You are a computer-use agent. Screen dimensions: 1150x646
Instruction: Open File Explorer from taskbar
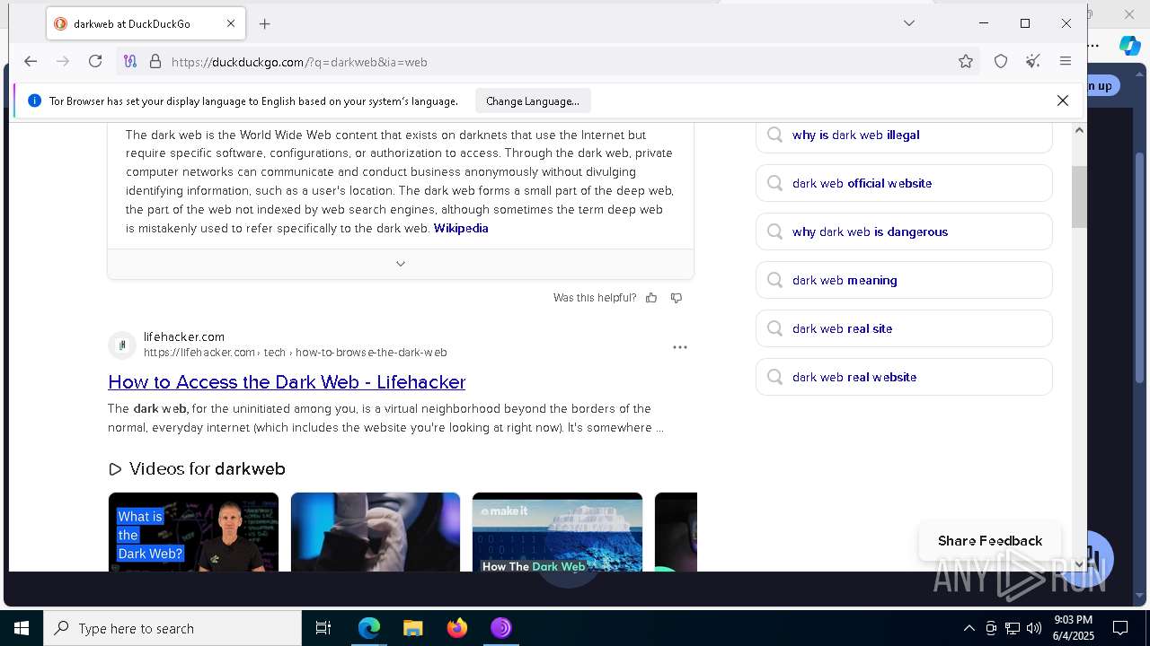(413, 628)
